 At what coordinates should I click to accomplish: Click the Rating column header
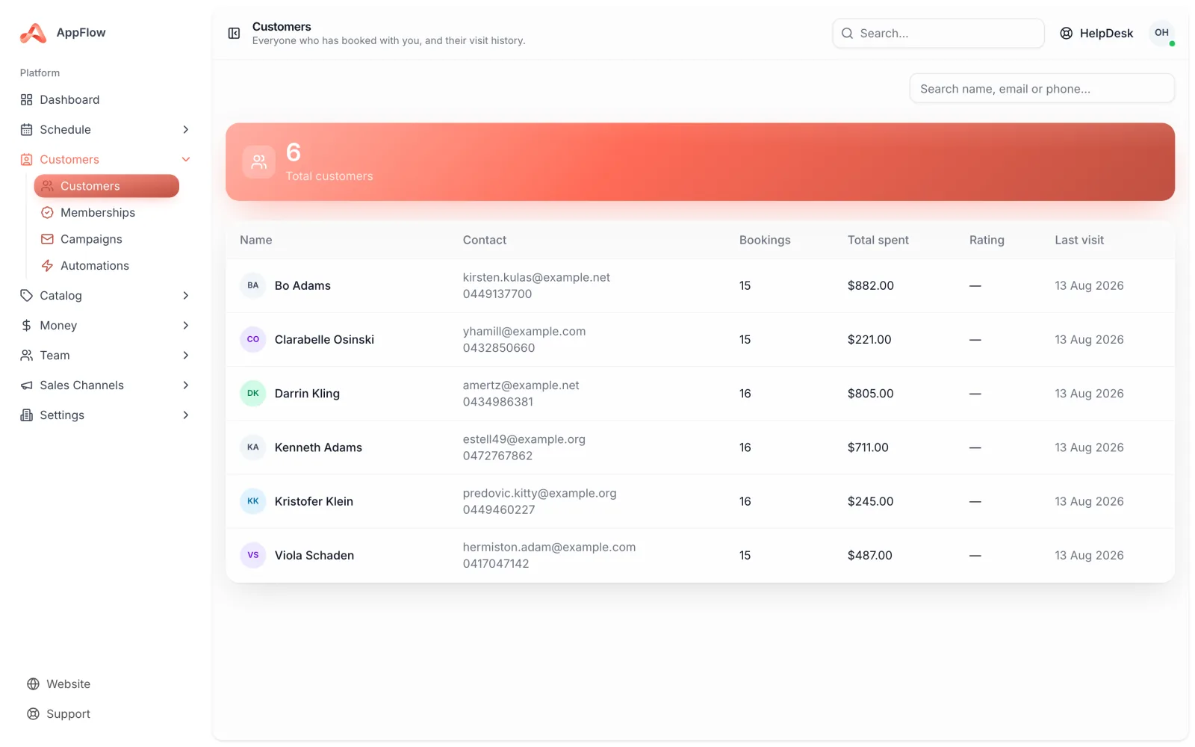click(987, 240)
